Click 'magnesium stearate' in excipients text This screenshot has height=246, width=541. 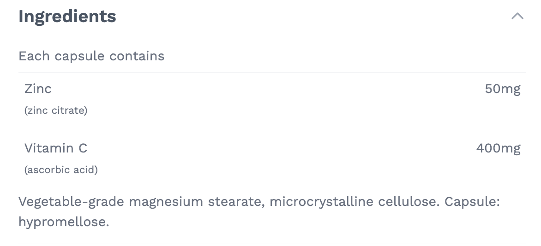(197, 202)
